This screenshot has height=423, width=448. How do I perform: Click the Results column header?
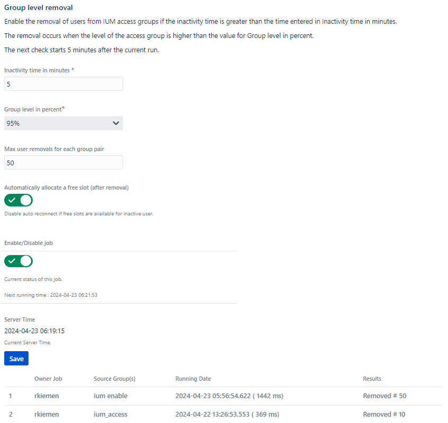pos(372,379)
